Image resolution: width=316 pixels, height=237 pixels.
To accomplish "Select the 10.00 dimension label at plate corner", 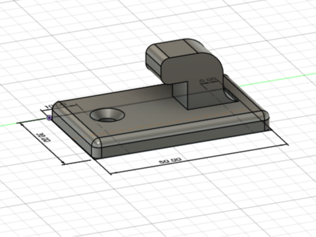I will [55, 106].
